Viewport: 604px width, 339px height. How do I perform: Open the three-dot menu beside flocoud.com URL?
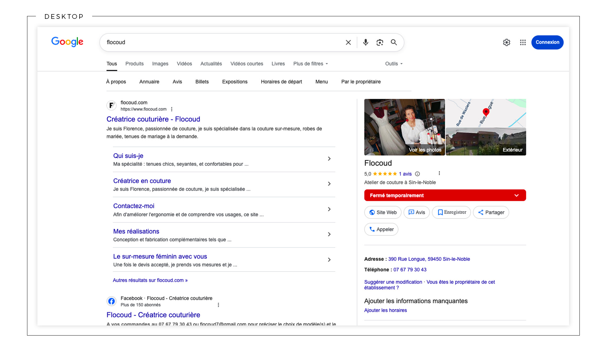pos(172,109)
